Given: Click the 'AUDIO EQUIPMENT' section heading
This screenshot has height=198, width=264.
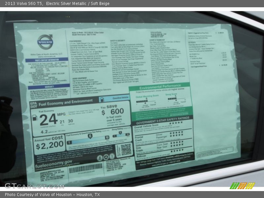Looking at the screenshot, I should point(80,79).
